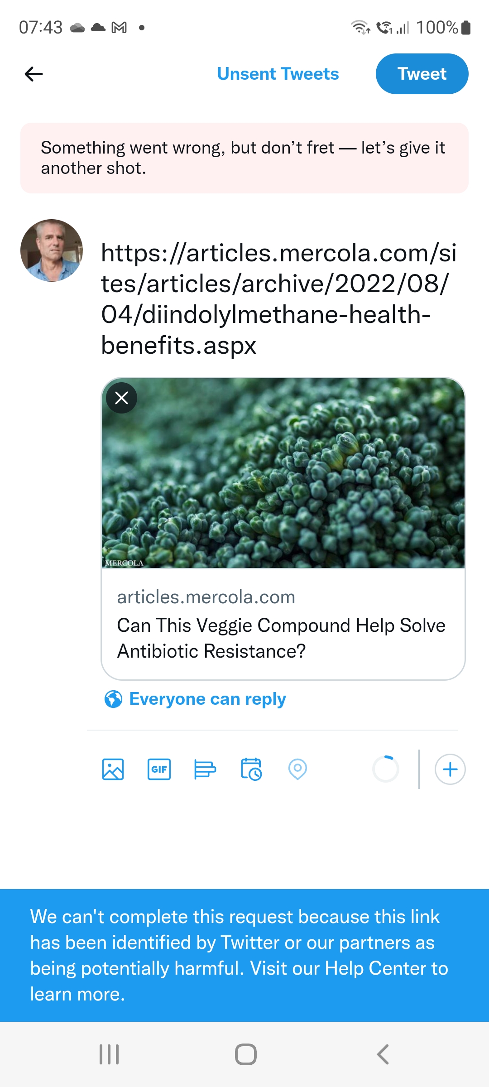Add another tweet with plus button
This screenshot has height=1087, width=489.
[x=450, y=769]
